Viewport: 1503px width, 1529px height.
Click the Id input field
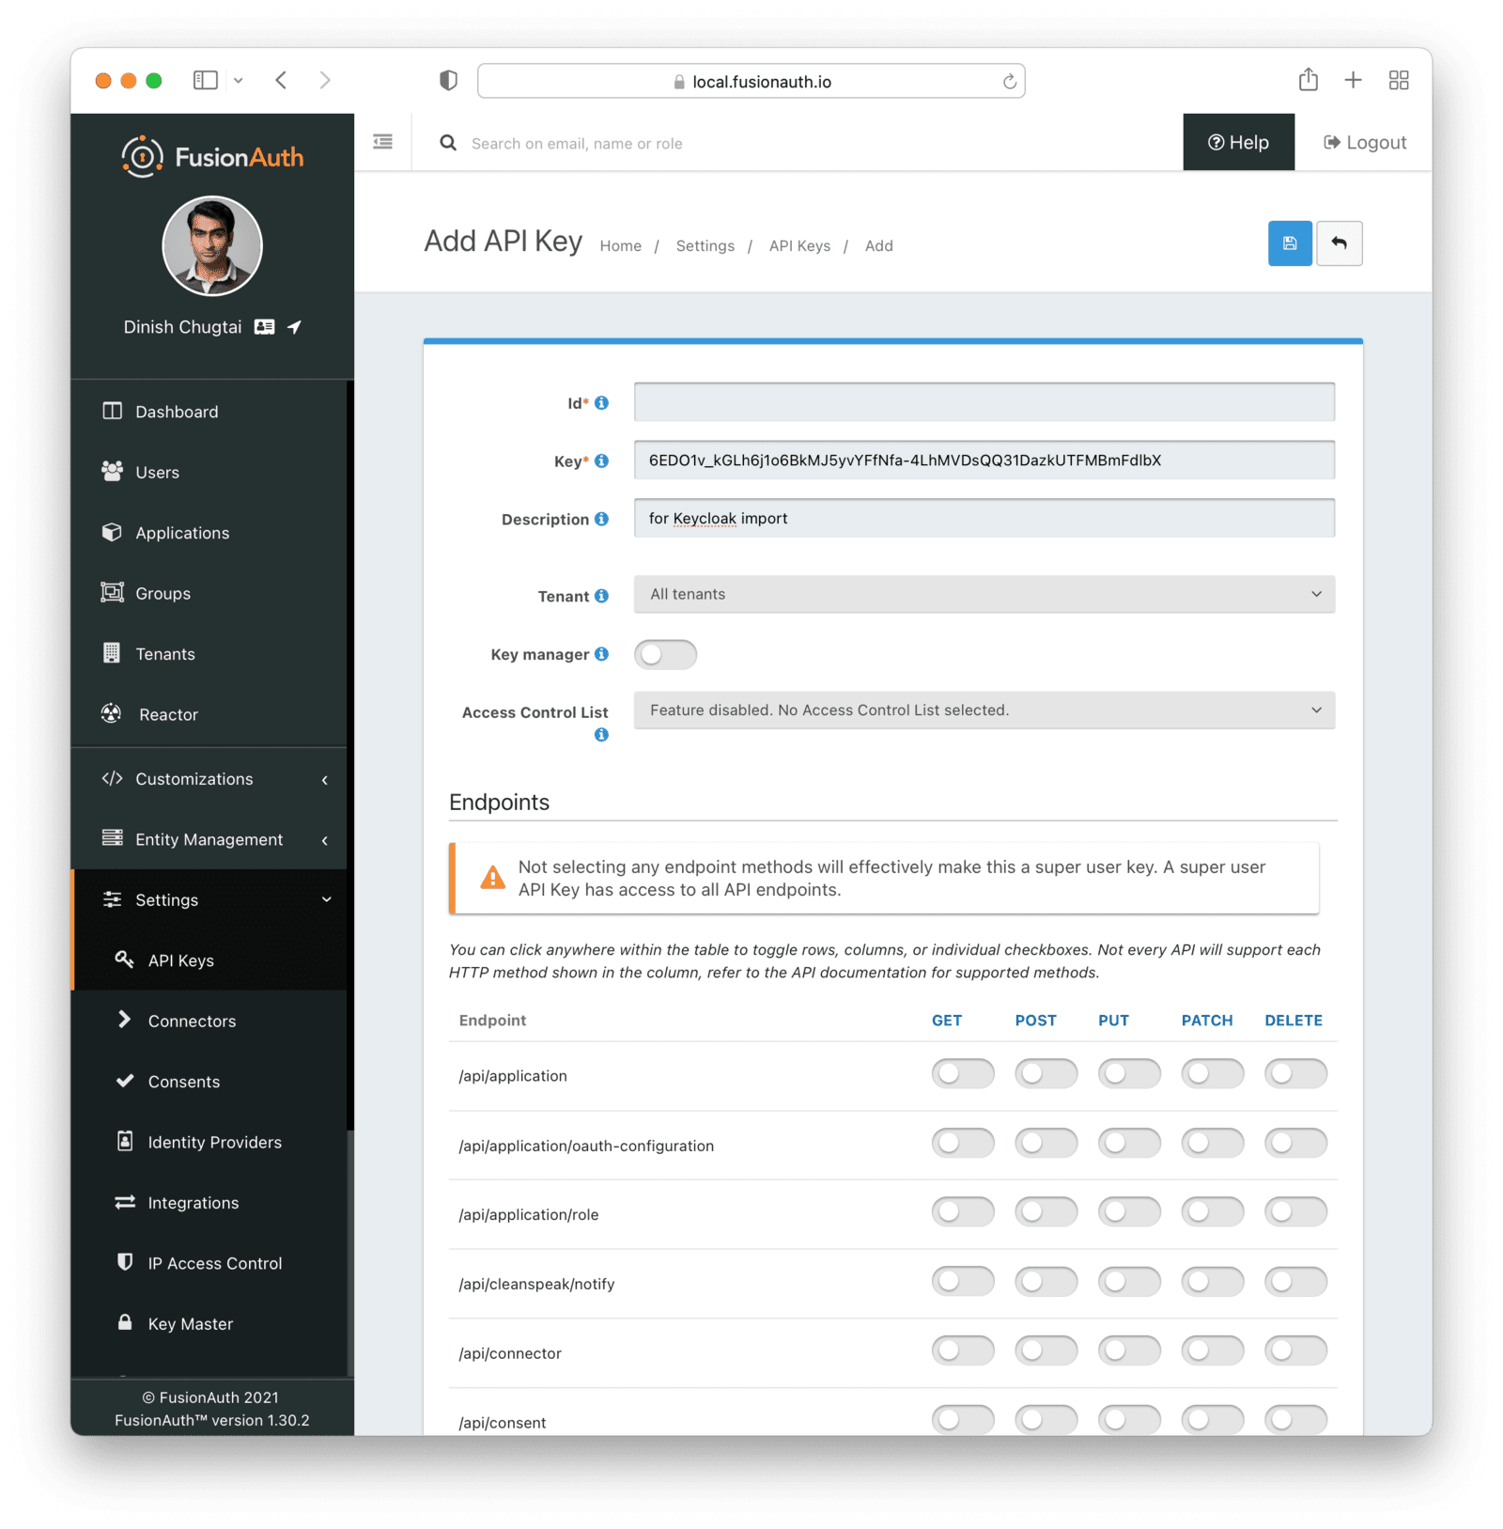[x=984, y=402]
